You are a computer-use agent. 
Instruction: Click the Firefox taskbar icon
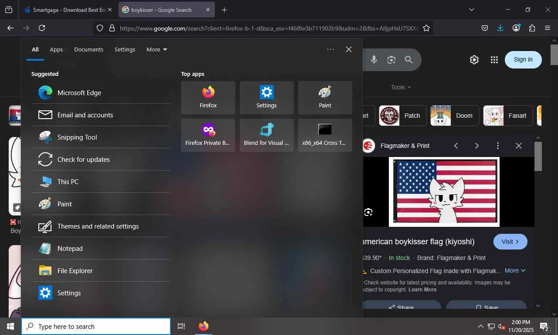204,326
